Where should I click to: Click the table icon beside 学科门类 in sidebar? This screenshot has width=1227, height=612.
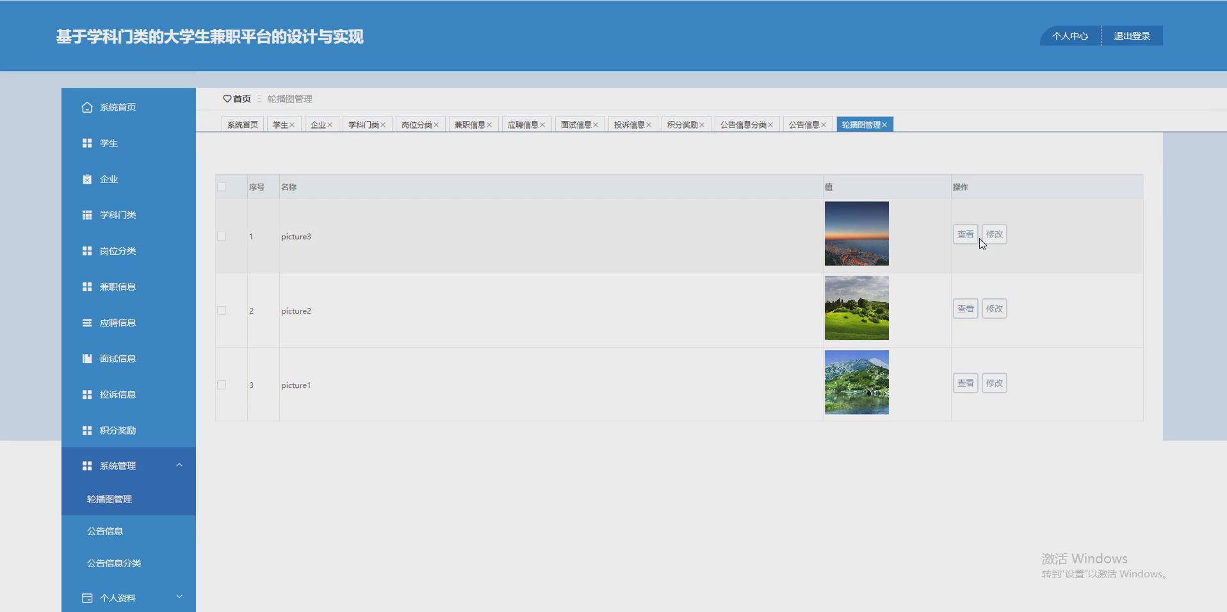87,215
